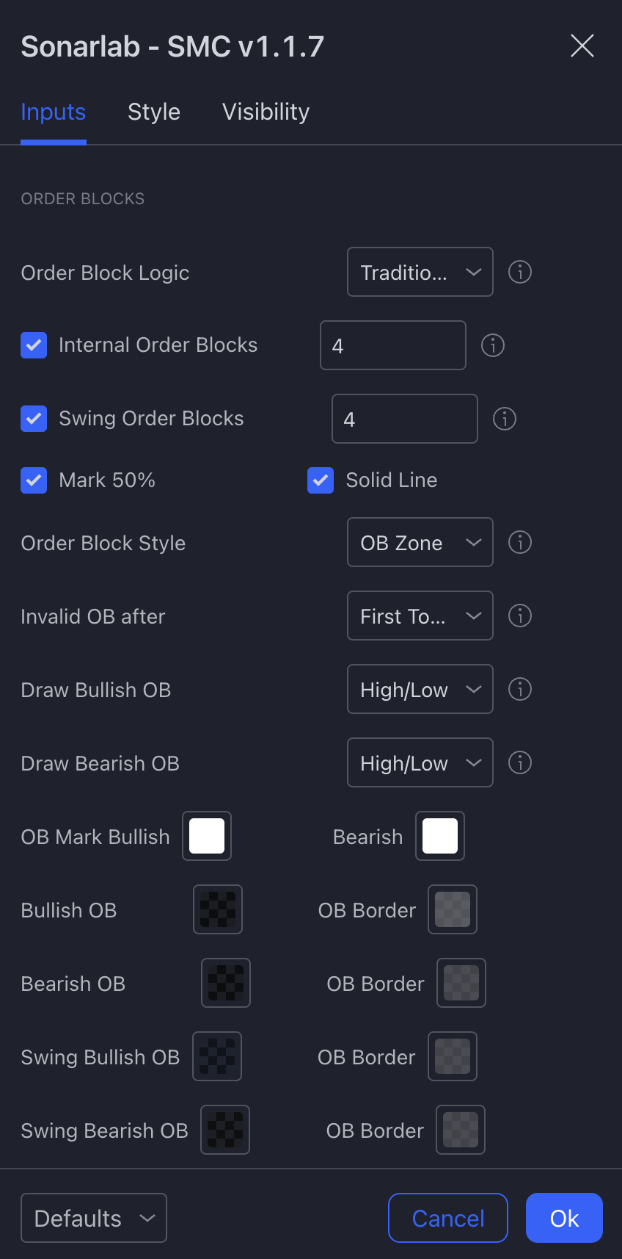Click the Swing Order Blocks number field
Screen dimensions: 622x1259
(x=404, y=419)
